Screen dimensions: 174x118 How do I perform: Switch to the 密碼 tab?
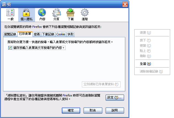pos(37,34)
